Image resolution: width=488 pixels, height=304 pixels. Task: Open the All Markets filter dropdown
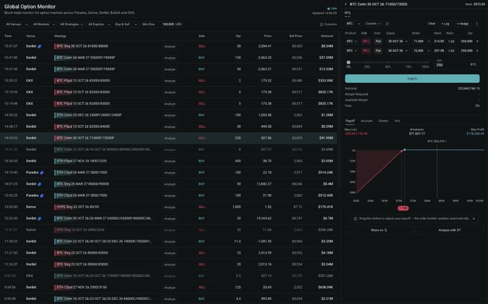(x=44, y=24)
